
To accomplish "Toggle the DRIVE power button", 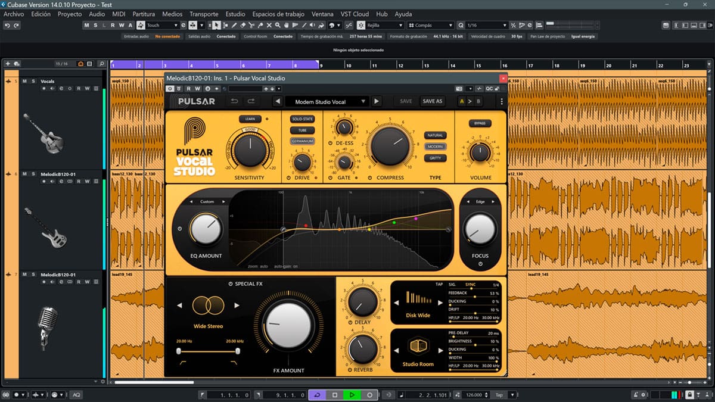I will pyautogui.click(x=289, y=177).
